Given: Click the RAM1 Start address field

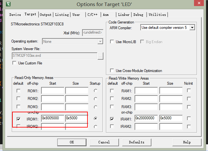Looking at the screenshot, I should click(146, 91).
